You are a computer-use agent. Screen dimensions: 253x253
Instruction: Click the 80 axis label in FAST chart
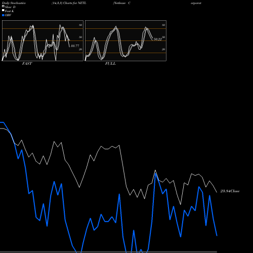80,25
